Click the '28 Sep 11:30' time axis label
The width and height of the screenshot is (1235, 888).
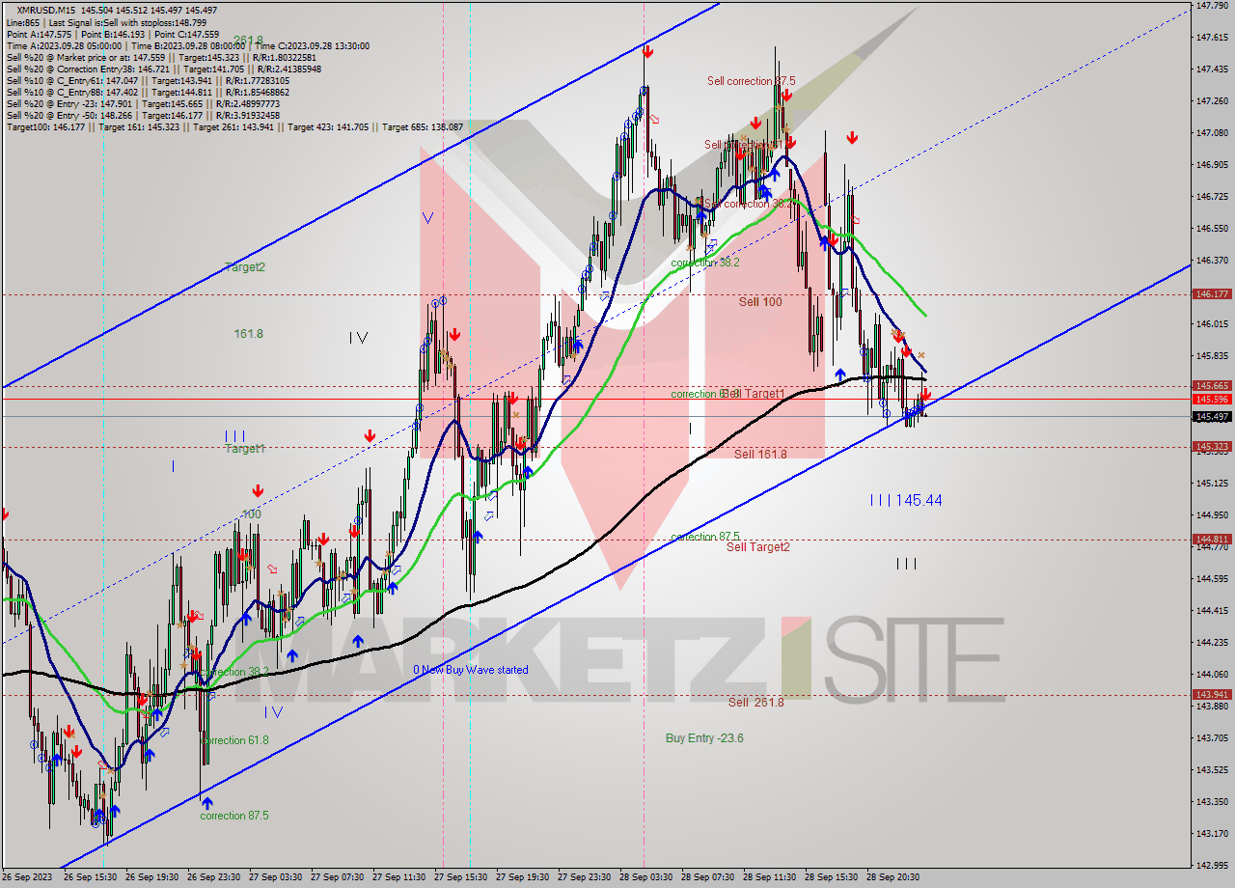(x=771, y=877)
